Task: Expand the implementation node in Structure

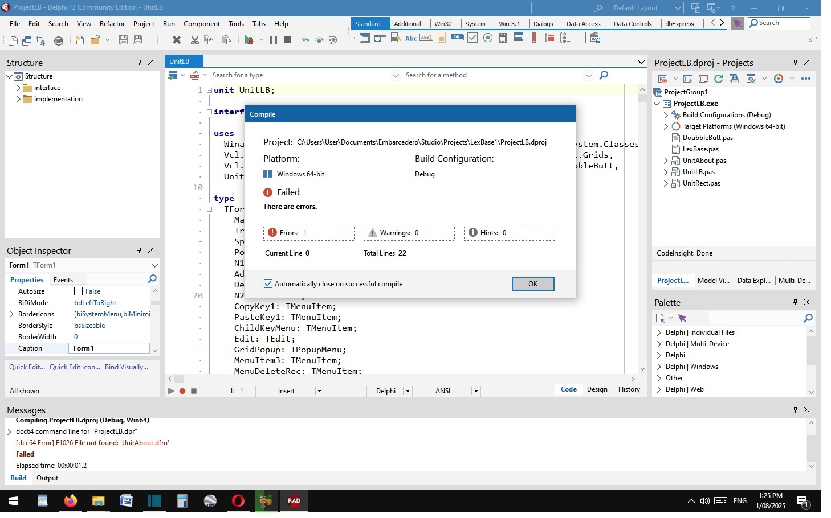Action: coord(18,99)
